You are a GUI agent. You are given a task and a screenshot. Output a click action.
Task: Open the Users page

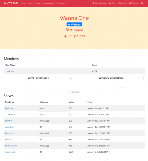31,3
